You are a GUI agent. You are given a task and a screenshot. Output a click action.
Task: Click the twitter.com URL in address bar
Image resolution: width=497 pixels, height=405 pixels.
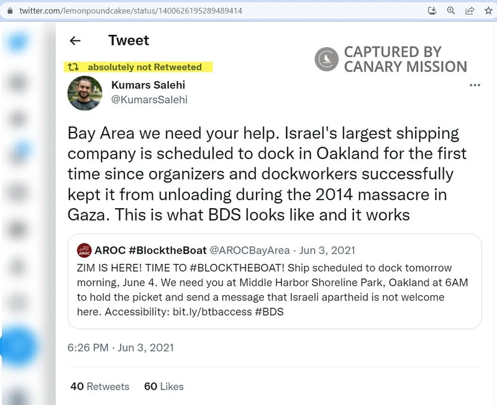[130, 11]
